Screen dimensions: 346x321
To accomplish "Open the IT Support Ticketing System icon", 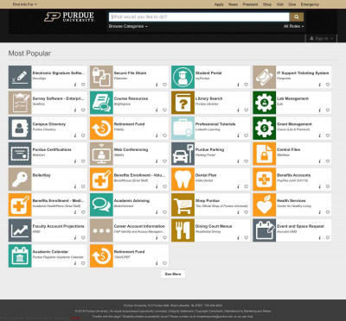I will point(265,77).
